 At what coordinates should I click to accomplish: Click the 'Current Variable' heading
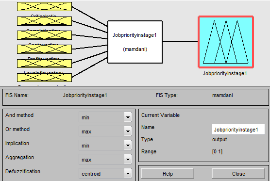click(x=160, y=115)
